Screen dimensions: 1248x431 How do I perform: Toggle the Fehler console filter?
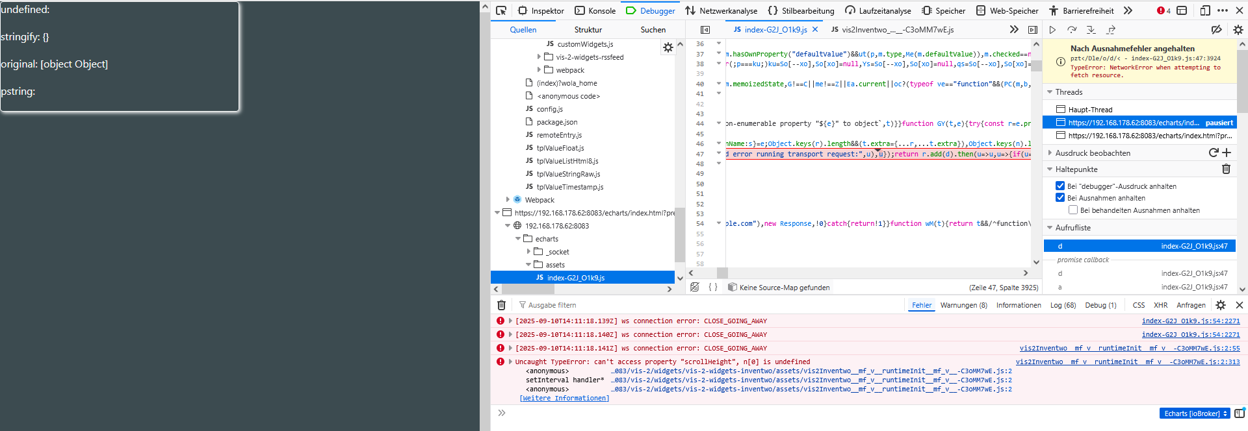(x=922, y=305)
